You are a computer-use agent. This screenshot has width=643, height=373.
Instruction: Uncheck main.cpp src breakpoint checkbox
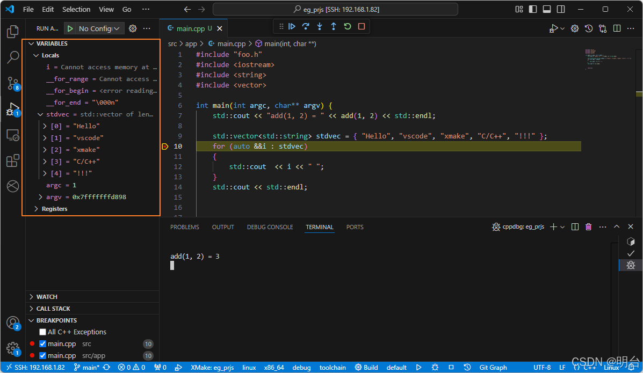pos(42,344)
